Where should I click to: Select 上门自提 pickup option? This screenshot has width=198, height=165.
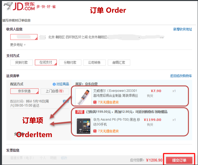(55, 91)
